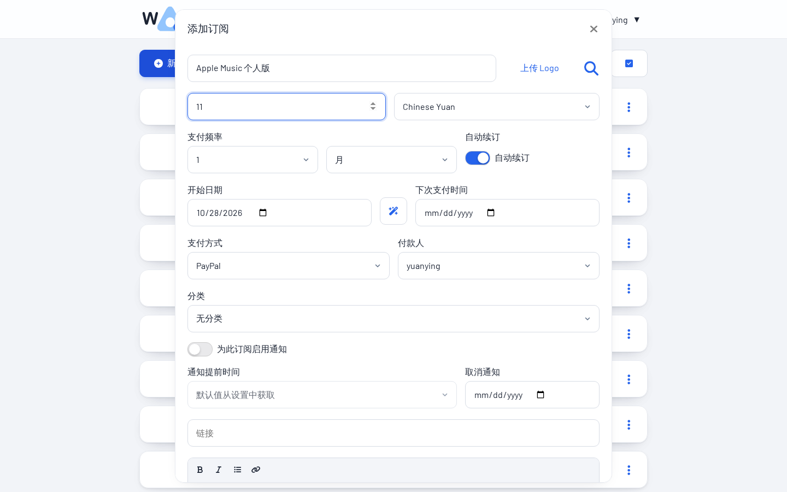Open the 分类 dropdown showing 无分类

[393, 319]
